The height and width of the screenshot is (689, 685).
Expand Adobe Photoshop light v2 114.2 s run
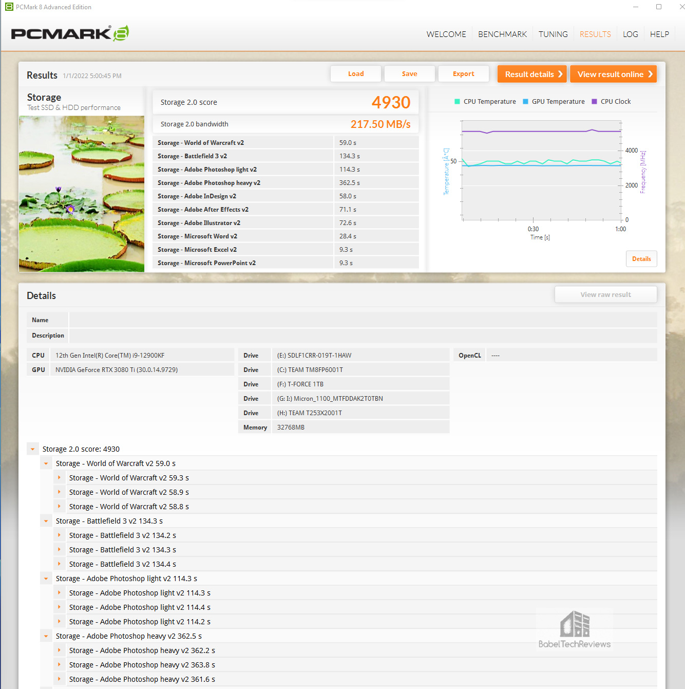point(60,622)
